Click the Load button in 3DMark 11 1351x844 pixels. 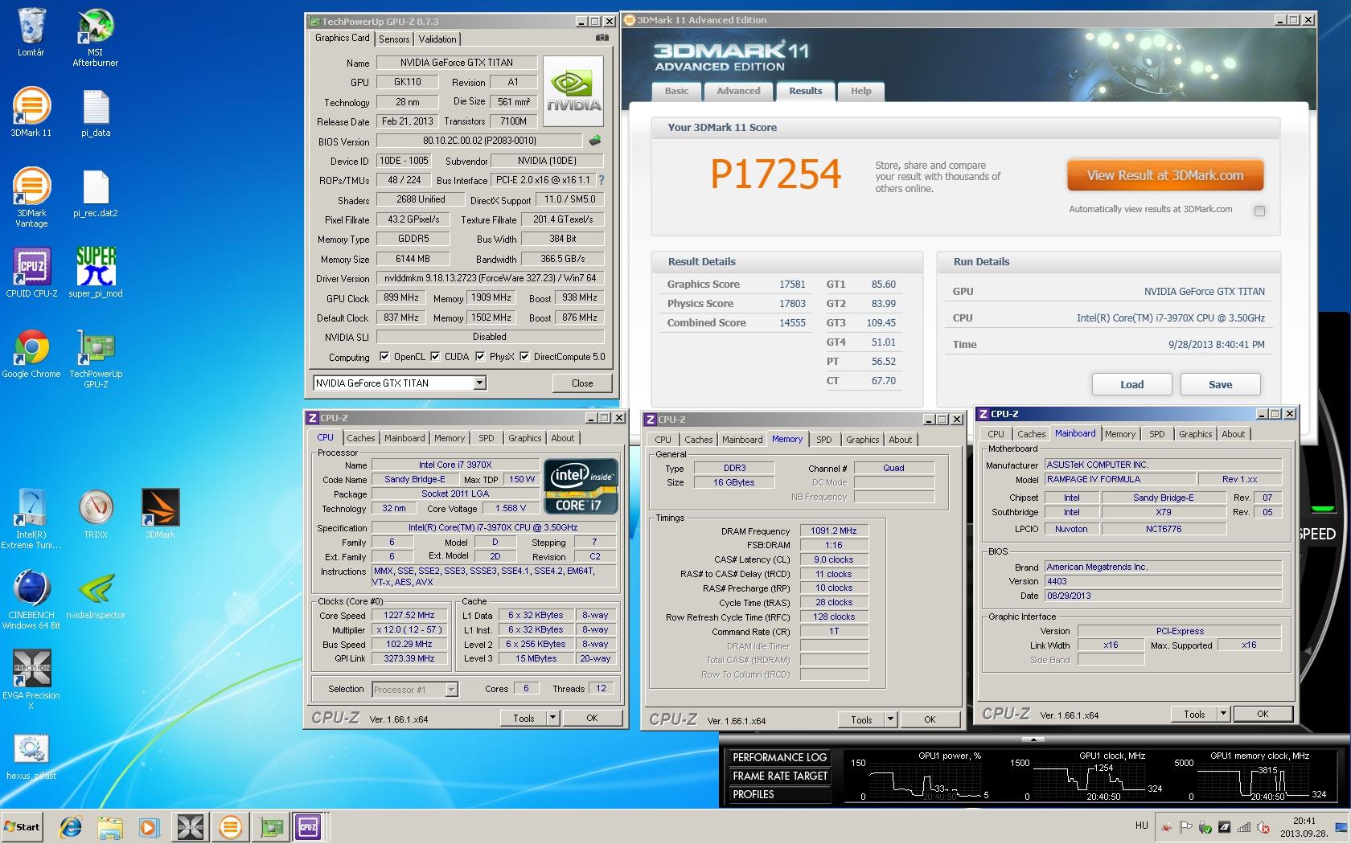(1131, 384)
